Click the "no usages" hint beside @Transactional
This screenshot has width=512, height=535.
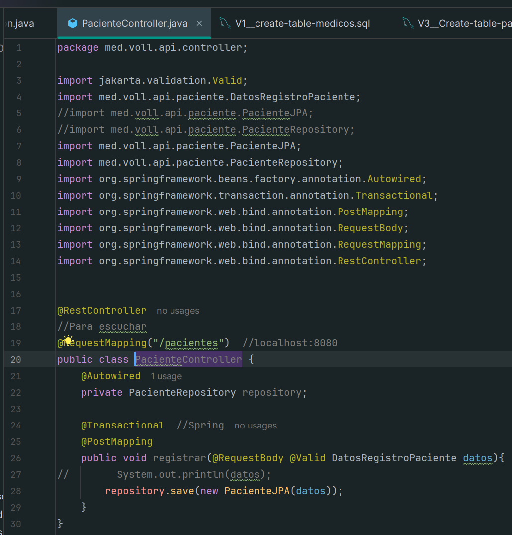[x=256, y=426]
